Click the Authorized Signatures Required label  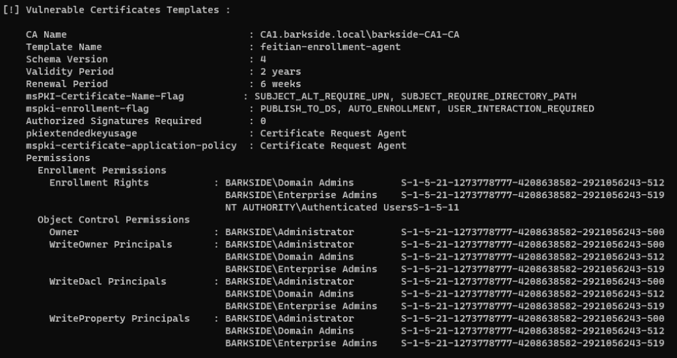tap(114, 121)
